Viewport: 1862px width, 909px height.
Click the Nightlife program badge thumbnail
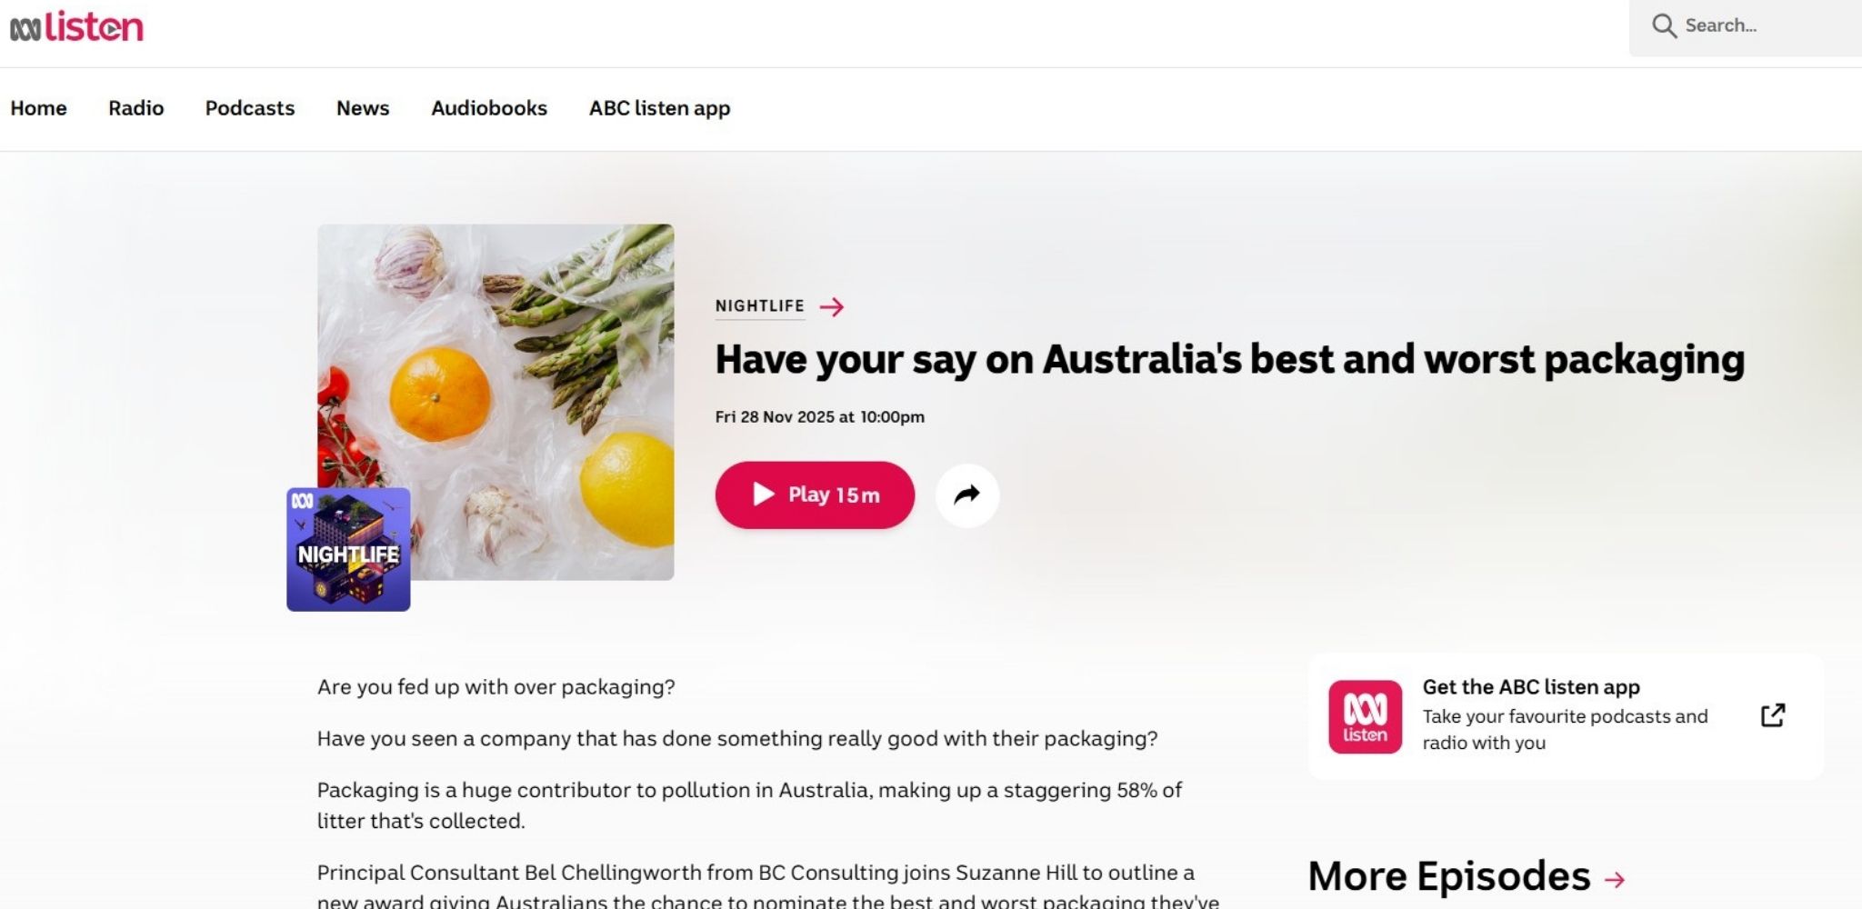click(x=348, y=550)
